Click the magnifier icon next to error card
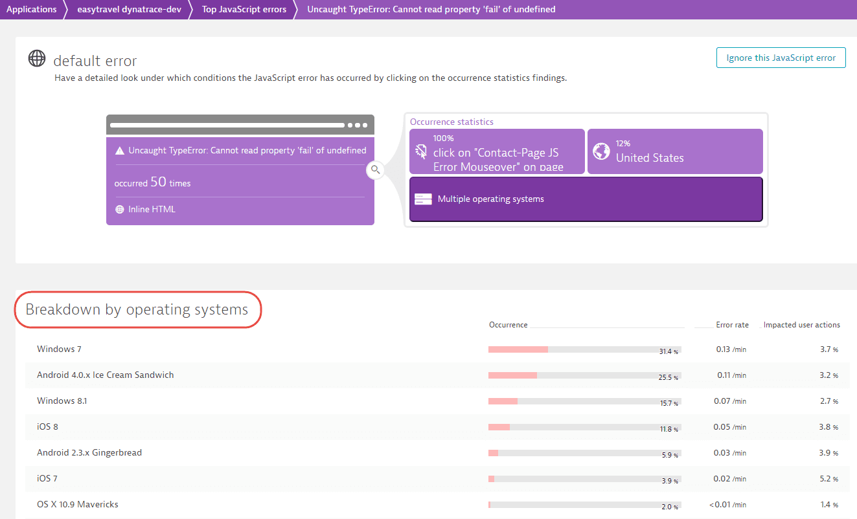Viewport: 857px width, 519px height. [375, 170]
